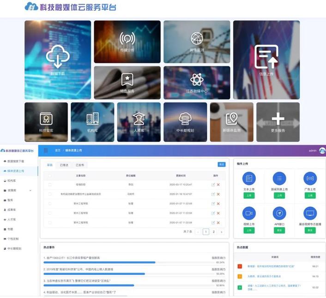
Task: Go to next page using pagination arrow
Action: point(222,232)
